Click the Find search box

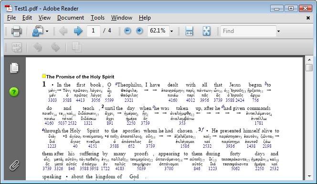tap(248, 31)
